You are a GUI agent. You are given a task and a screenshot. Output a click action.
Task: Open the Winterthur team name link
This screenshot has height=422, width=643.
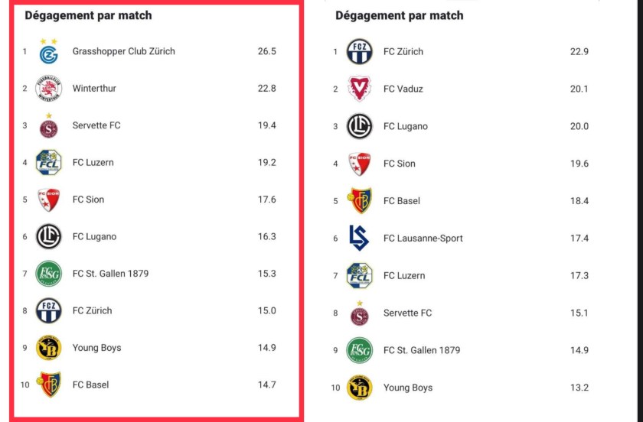click(x=94, y=89)
